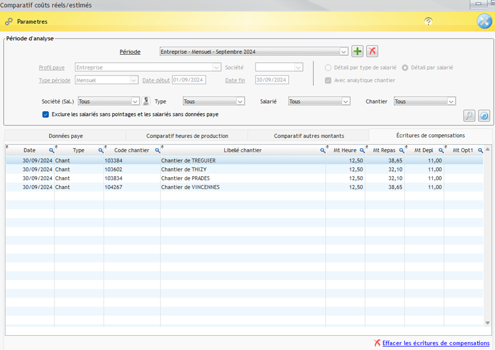495x350 pixels.
Task: Click the blue refresh icon in parameters
Action: [483, 115]
